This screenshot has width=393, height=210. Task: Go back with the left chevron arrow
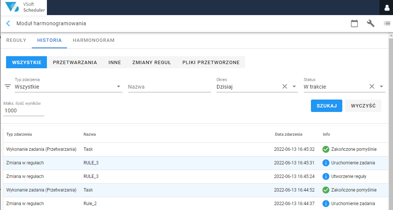pos(8,23)
